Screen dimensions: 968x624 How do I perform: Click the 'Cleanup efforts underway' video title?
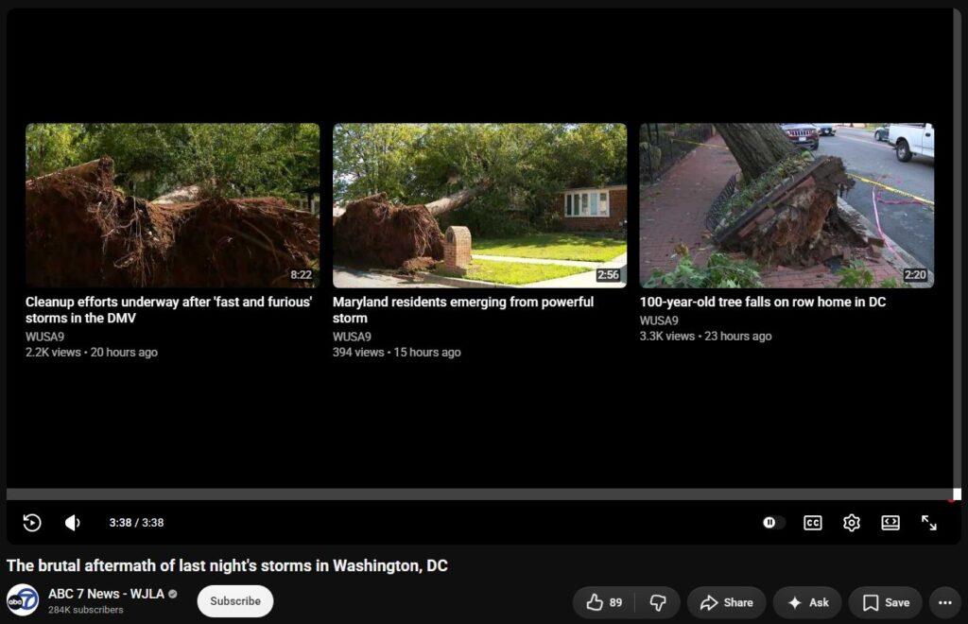pos(168,310)
